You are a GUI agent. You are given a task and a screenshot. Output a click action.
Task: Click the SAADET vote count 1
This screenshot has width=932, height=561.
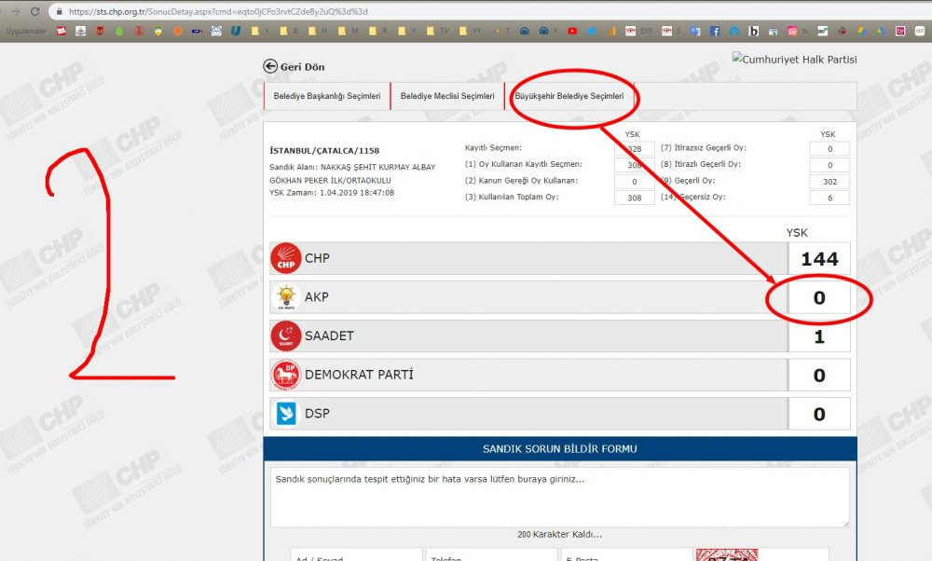(x=819, y=336)
